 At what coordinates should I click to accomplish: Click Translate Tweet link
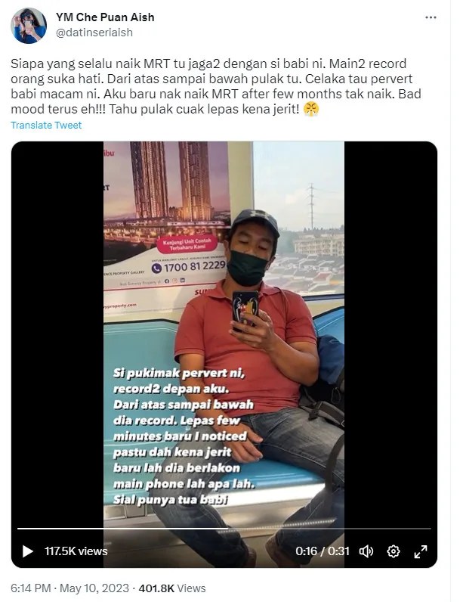46,125
